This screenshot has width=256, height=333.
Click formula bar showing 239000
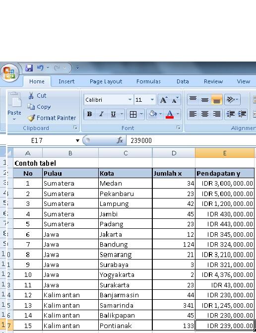point(191,140)
